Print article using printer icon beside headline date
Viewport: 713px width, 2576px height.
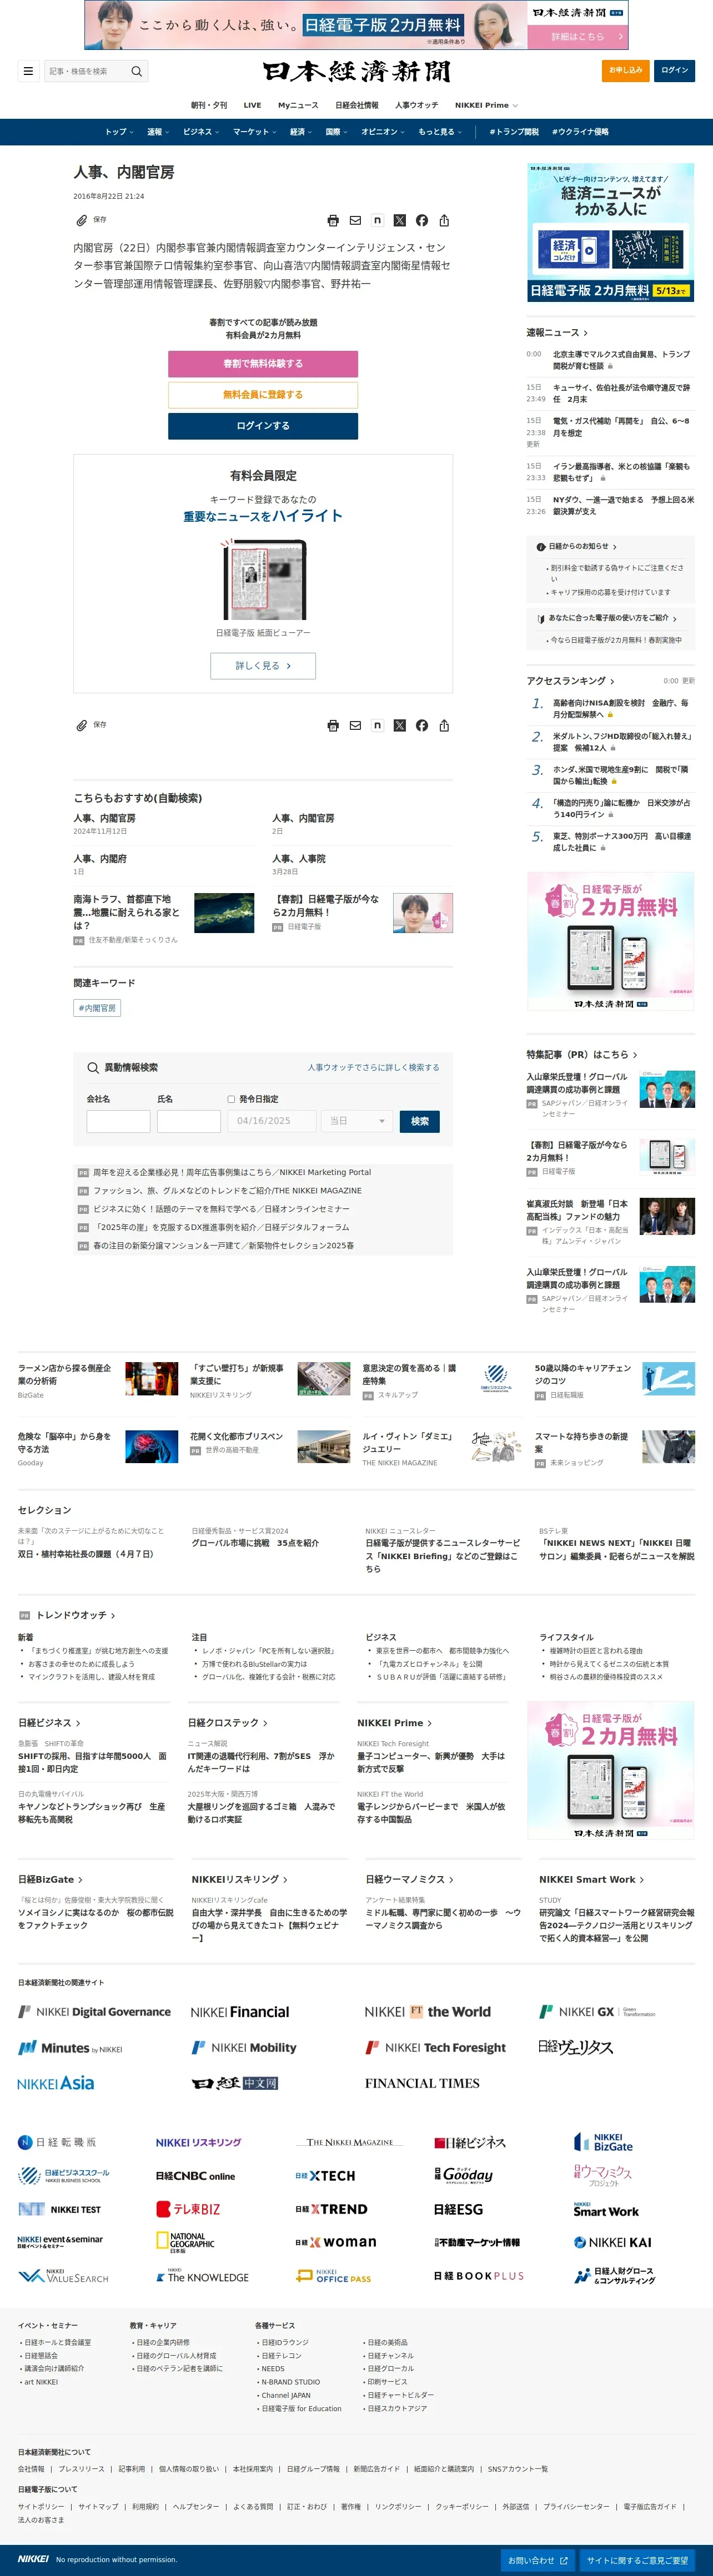pos(333,220)
